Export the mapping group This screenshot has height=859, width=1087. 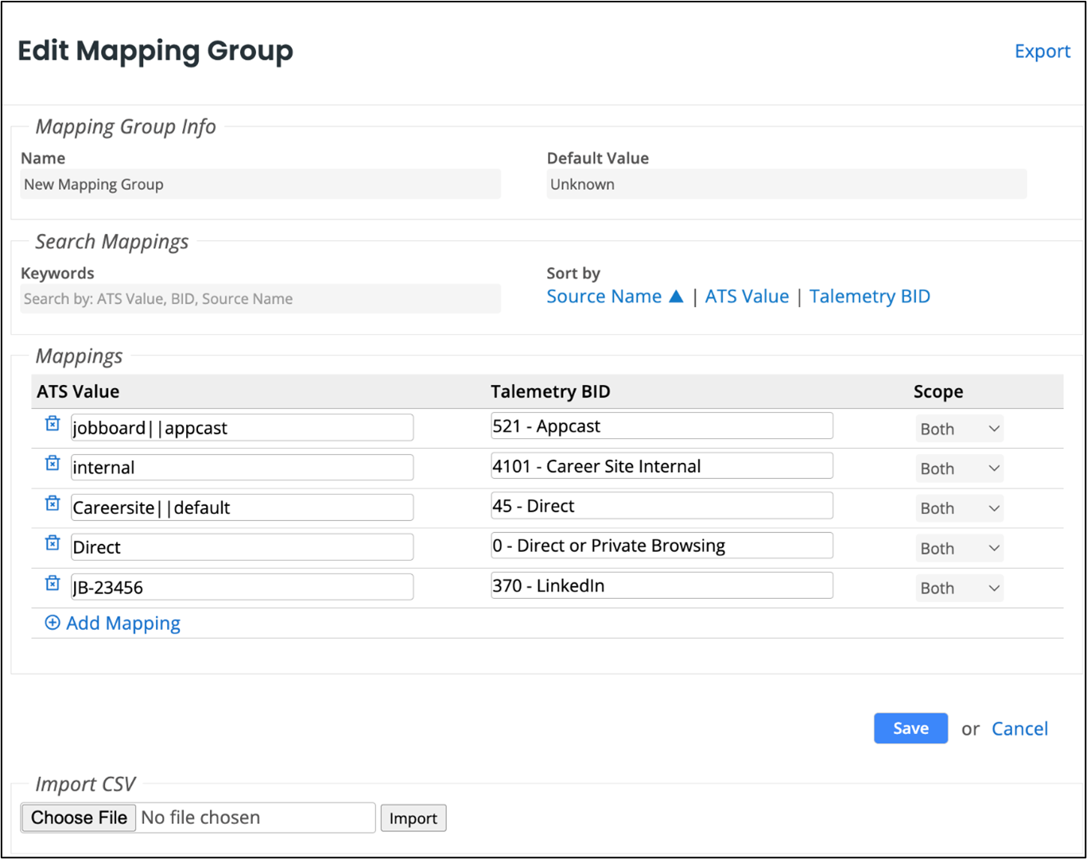click(1042, 51)
